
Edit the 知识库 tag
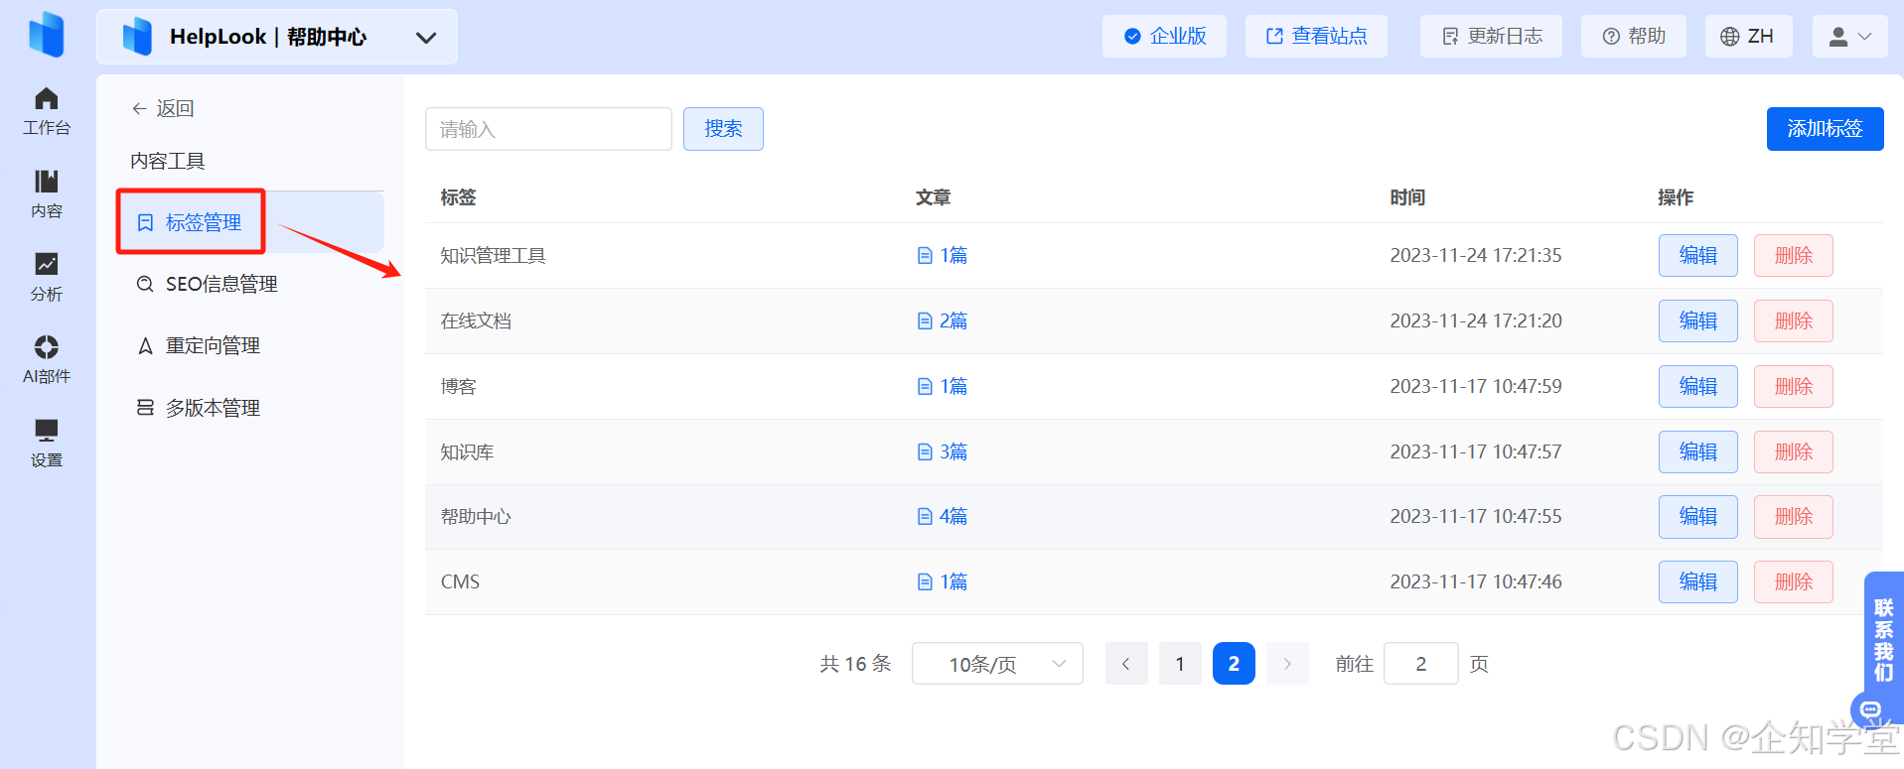[x=1697, y=452]
